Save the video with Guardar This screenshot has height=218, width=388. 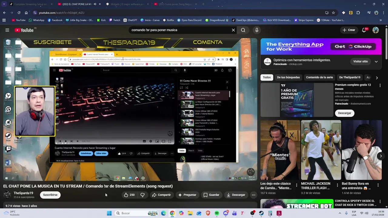click(x=211, y=195)
